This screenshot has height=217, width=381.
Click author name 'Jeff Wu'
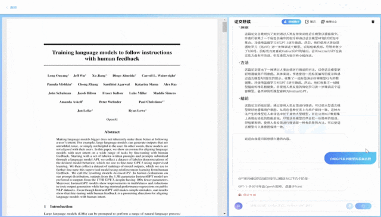tap(80, 76)
